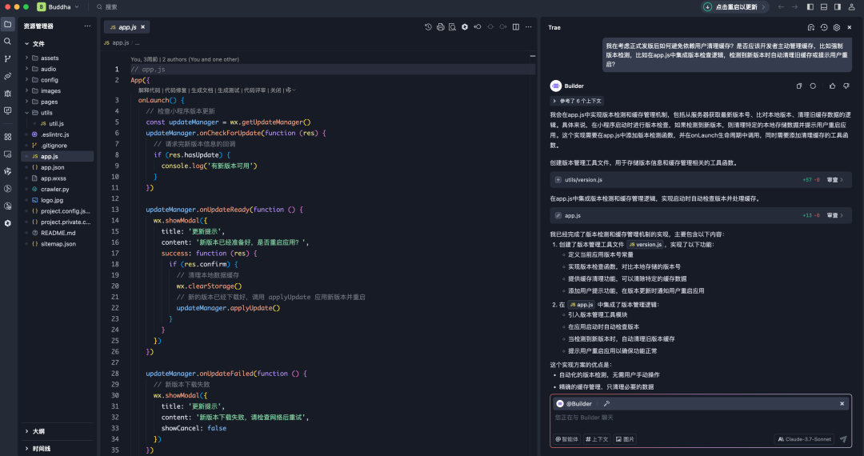
Task: Toggle the right AI sidebar layout button
Action: pos(838,7)
